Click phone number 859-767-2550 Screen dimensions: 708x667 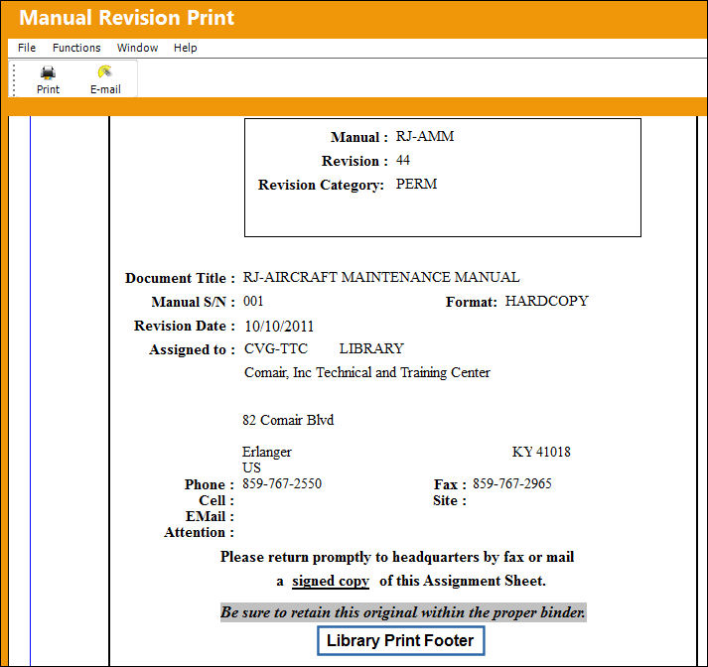point(282,483)
